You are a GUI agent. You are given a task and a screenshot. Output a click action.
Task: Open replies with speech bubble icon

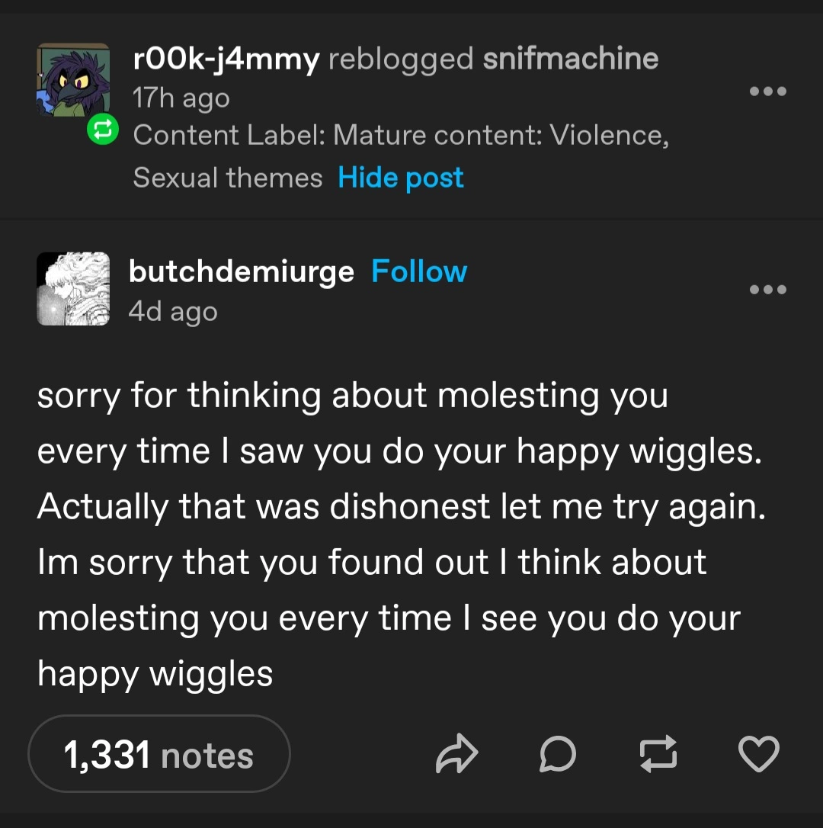pos(556,754)
